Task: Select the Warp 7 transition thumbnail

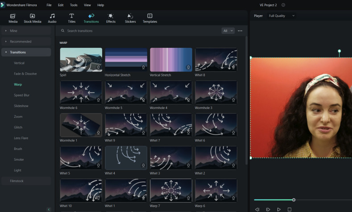Action: [x=171, y=191]
